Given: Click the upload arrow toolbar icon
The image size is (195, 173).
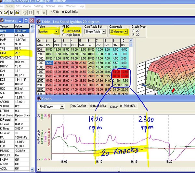Looking at the screenshot, I should (25, 12).
